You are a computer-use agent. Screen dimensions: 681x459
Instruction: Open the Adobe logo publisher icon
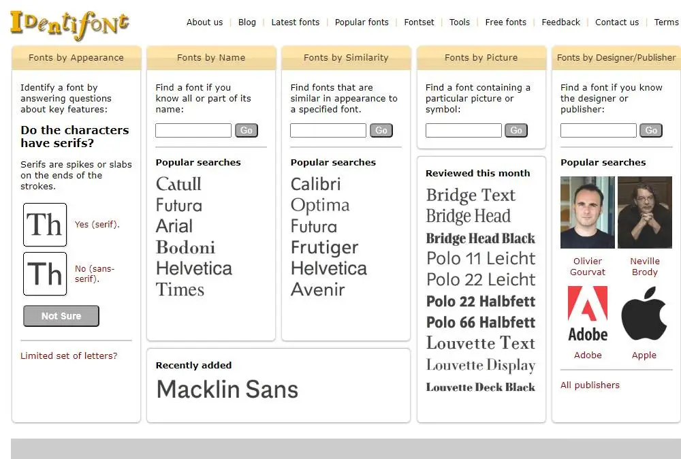coord(588,314)
